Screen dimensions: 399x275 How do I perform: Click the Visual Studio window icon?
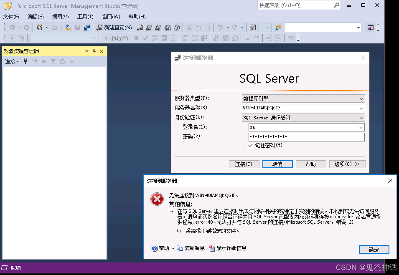coord(370,28)
